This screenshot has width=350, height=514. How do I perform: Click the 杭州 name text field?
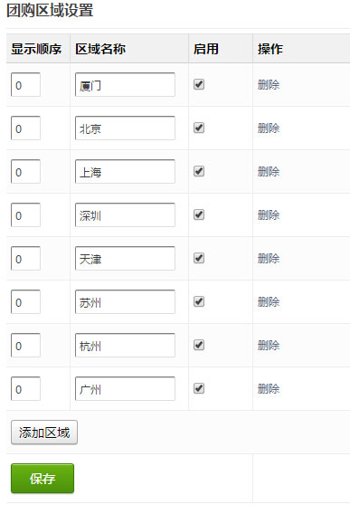125,345
